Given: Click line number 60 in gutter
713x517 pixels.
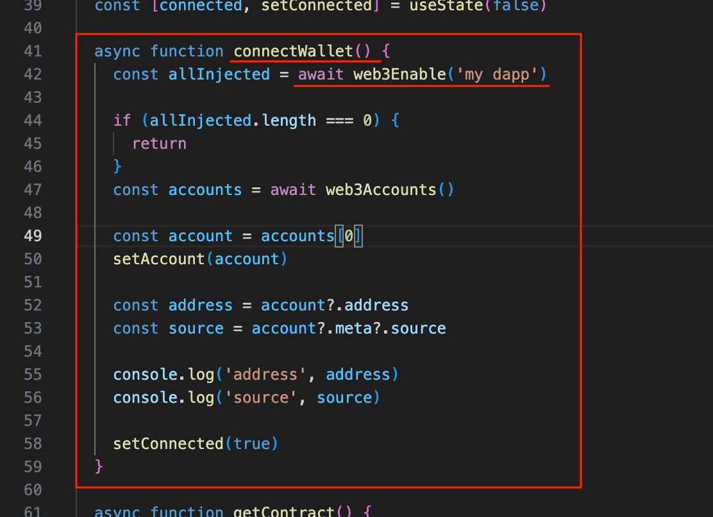Looking at the screenshot, I should [x=33, y=489].
